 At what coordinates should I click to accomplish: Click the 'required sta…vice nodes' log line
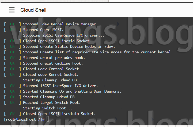88,52
